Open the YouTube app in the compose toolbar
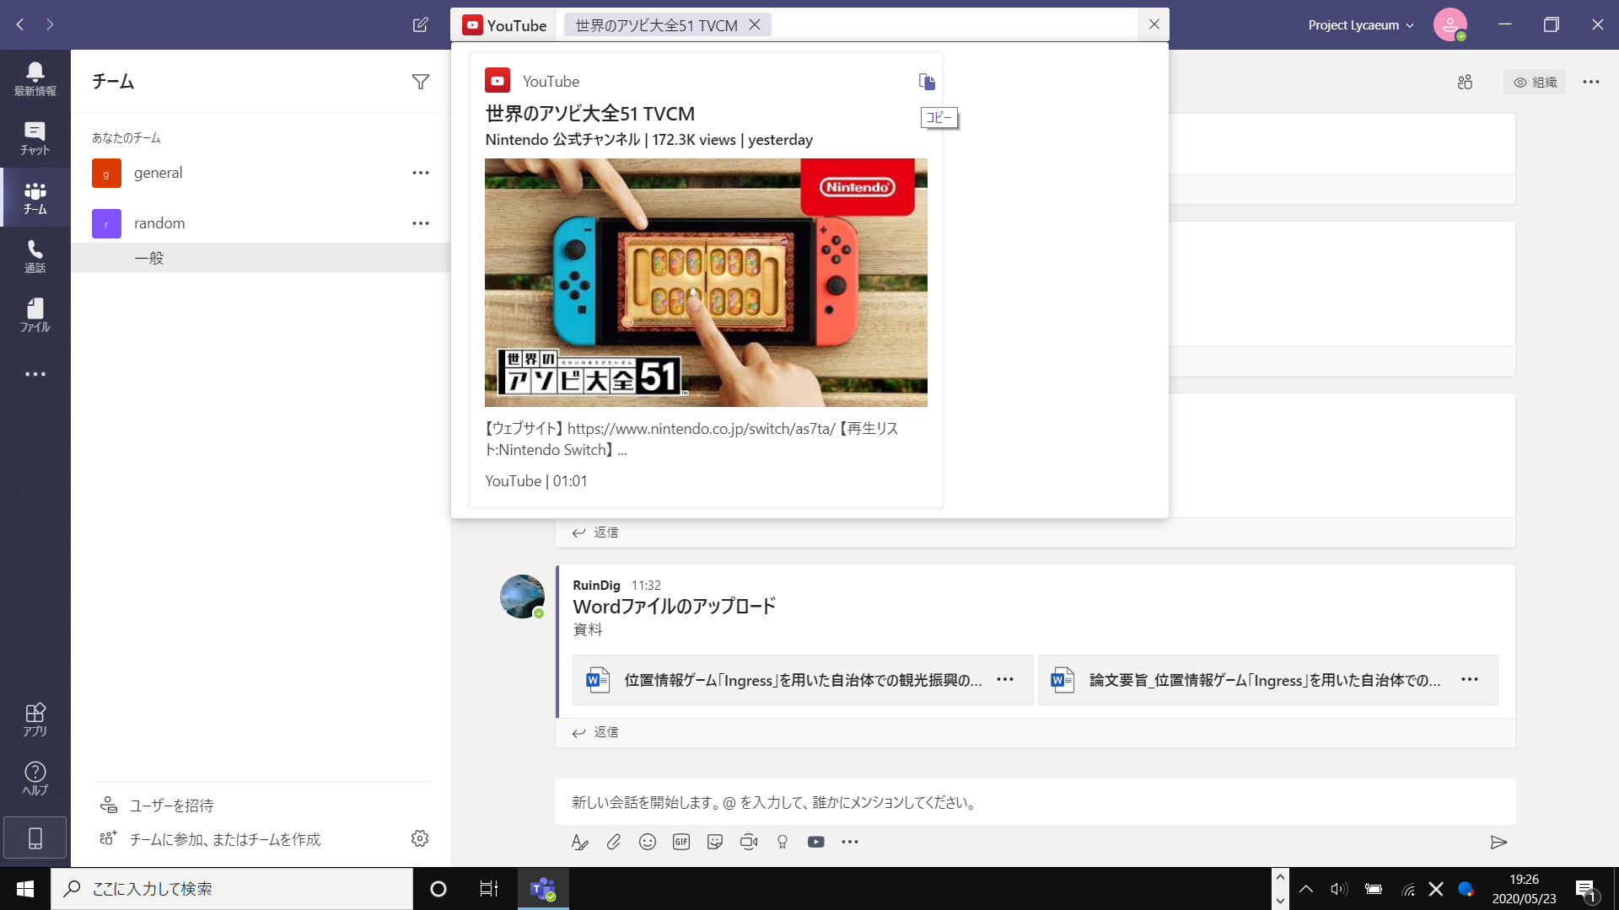Screen dimensions: 1619x910 (816, 841)
